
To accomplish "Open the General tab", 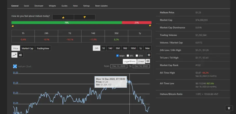I will click(15, 6).
